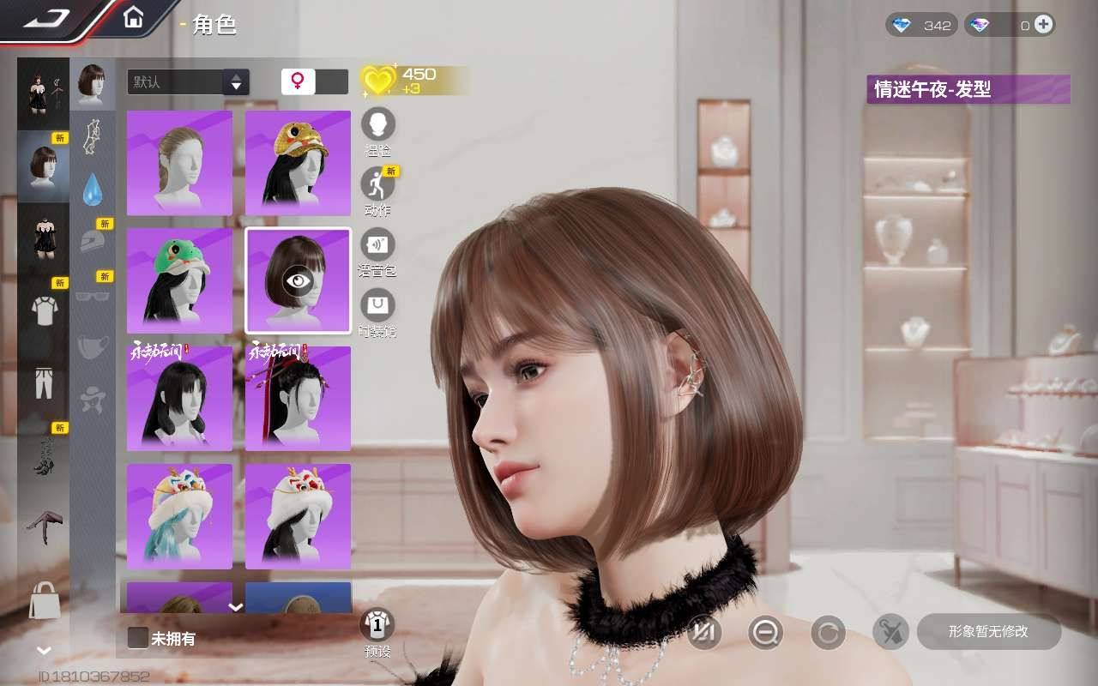Viewport: 1098px width, 686px height.
Task: Click the plus icon to add diamonds
Action: point(1043,25)
